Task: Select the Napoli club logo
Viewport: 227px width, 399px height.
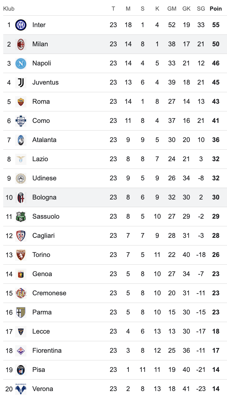Action: click(21, 63)
